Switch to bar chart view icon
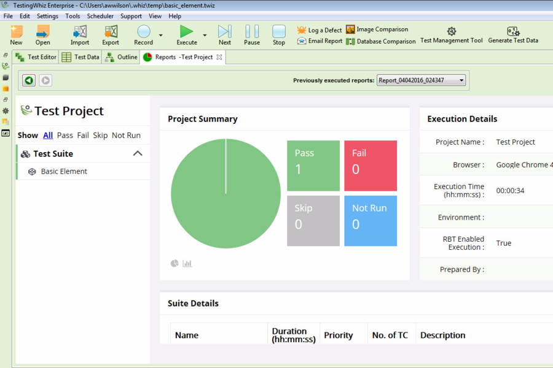Viewport: 553px width, 368px height. click(x=187, y=263)
